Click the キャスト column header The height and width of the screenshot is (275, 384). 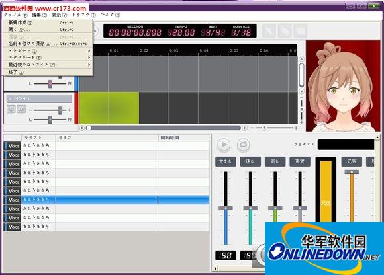tap(38, 137)
